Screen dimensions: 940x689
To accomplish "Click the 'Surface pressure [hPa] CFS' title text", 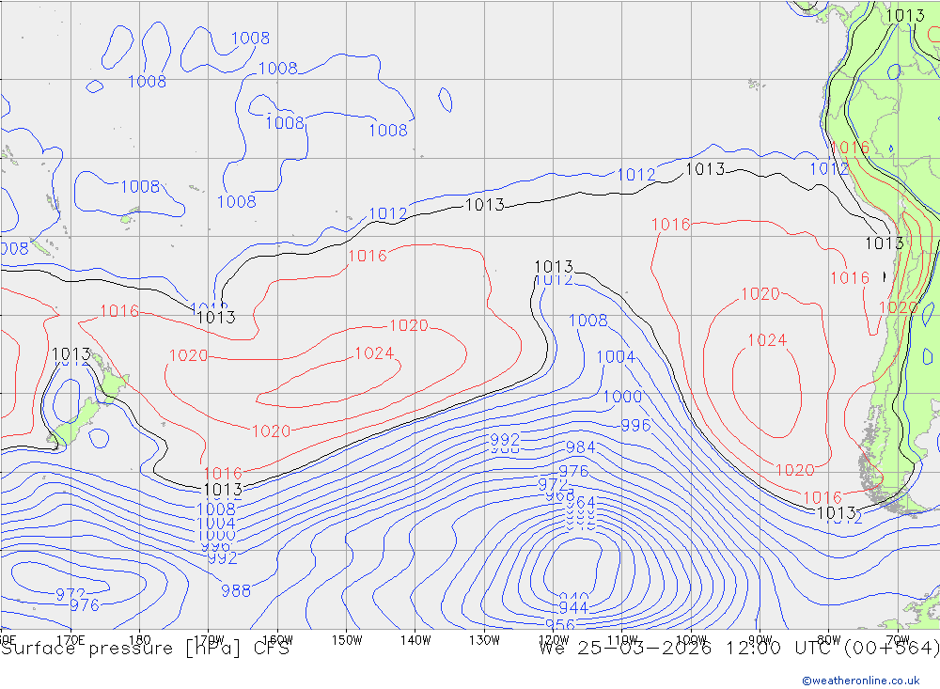I will point(145,649).
